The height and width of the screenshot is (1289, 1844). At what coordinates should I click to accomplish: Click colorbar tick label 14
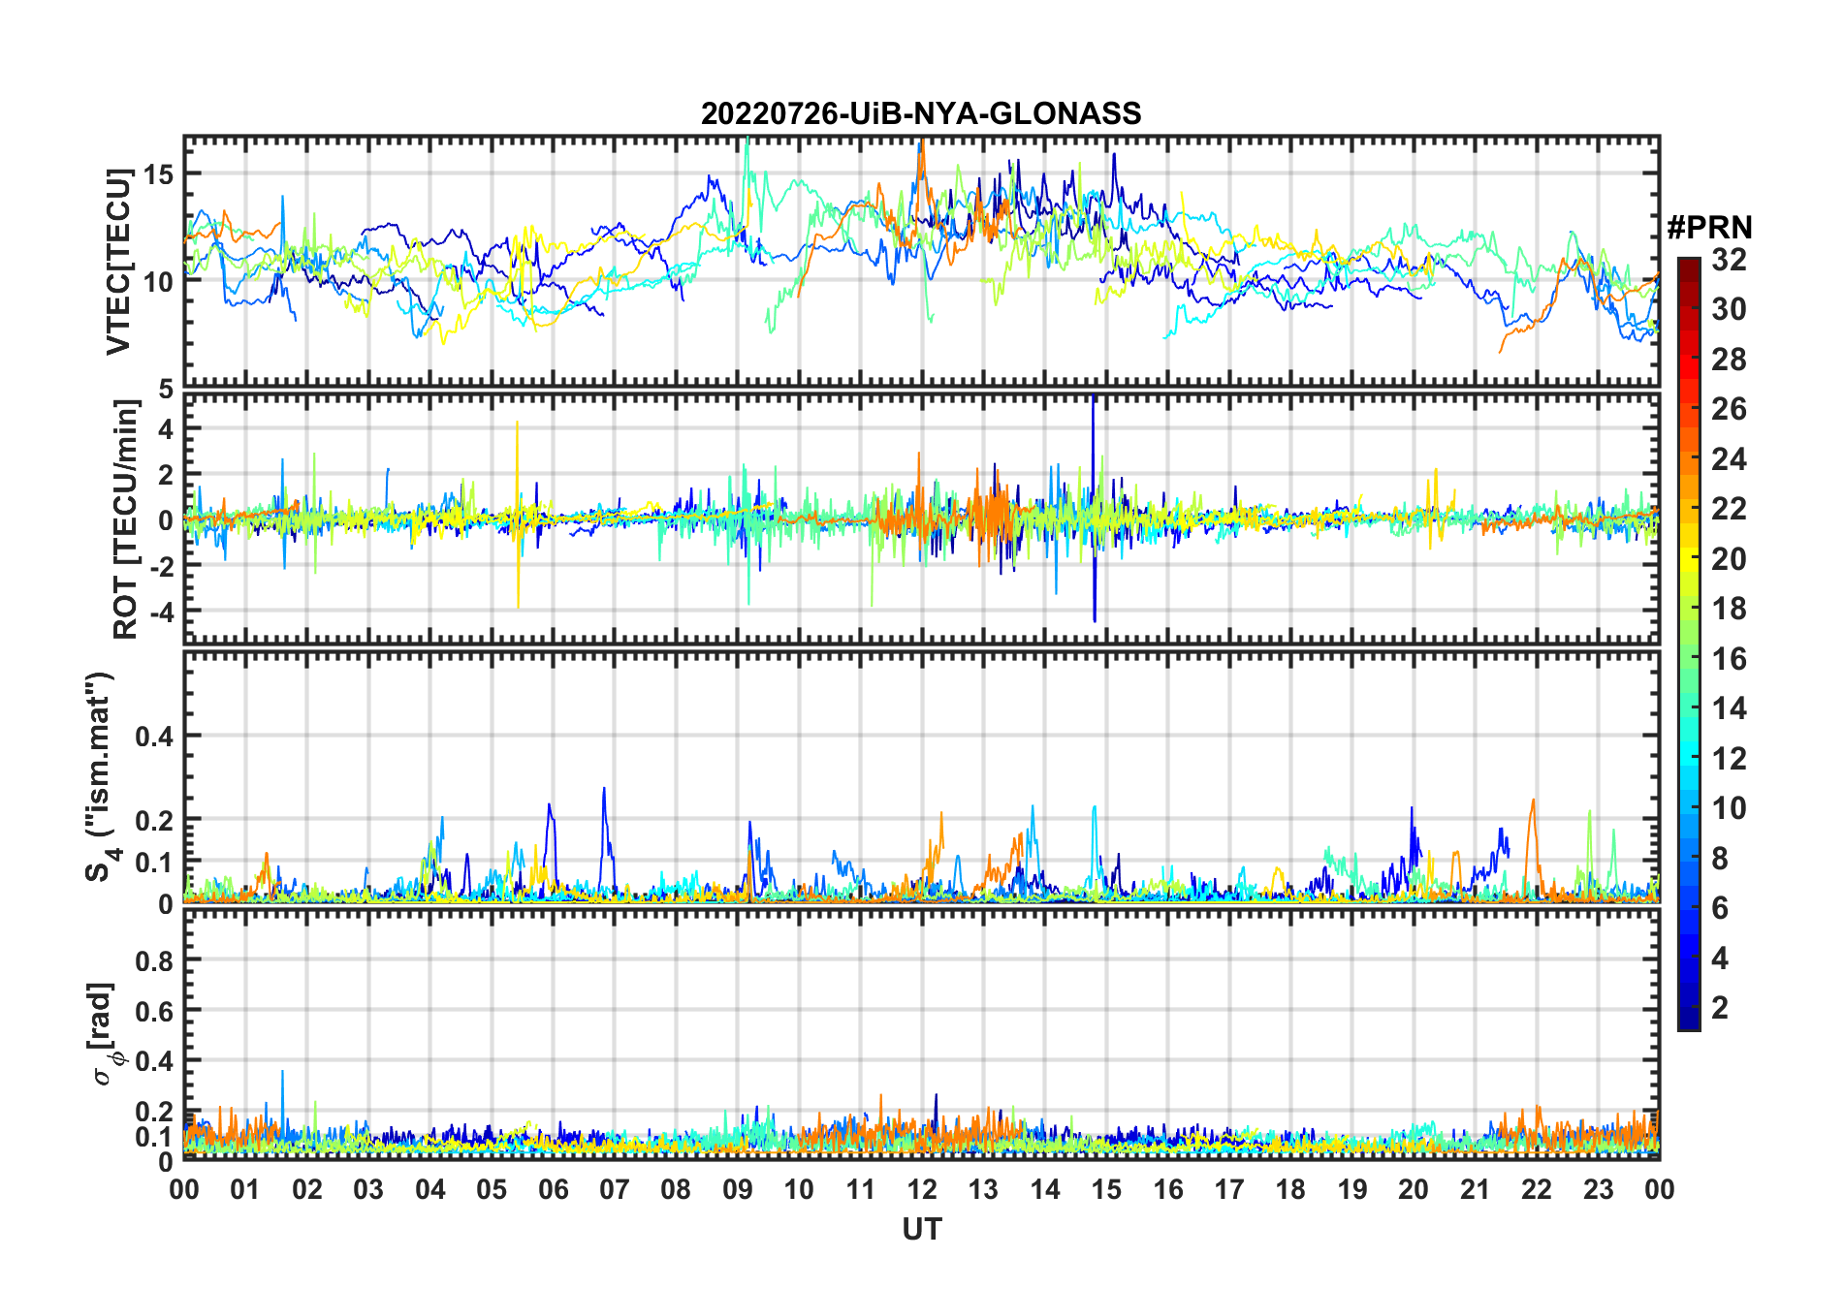coord(1730,708)
